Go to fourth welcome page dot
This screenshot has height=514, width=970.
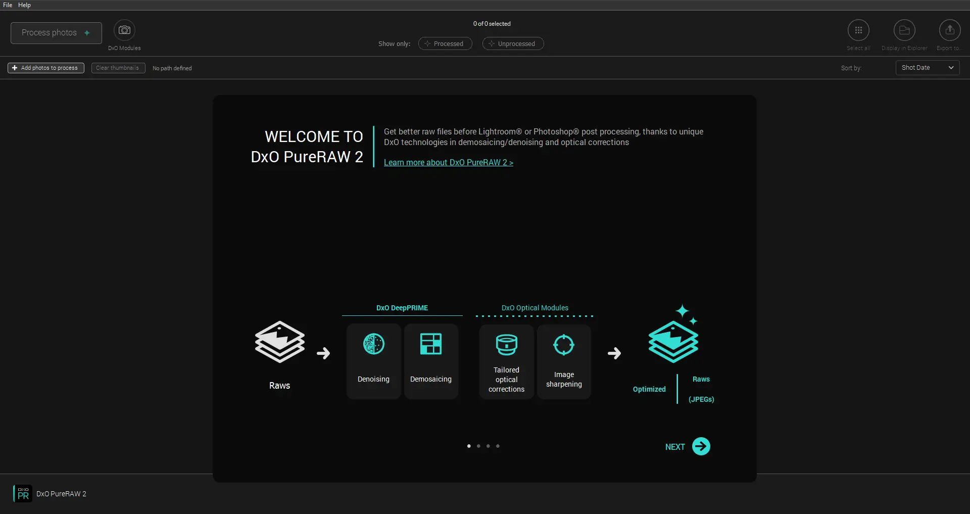[498, 446]
